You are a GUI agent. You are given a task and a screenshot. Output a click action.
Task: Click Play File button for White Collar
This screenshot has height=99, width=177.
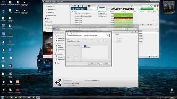(103, 14)
